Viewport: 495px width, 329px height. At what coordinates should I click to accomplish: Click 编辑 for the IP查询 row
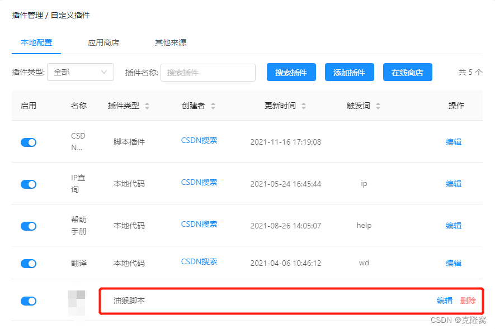(x=454, y=184)
